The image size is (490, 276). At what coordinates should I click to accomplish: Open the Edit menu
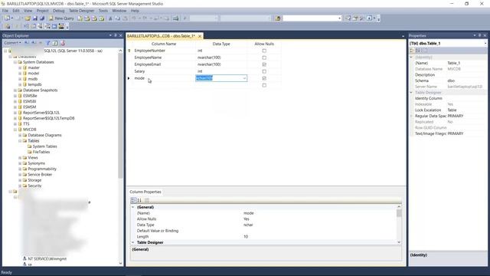pyautogui.click(x=16, y=11)
